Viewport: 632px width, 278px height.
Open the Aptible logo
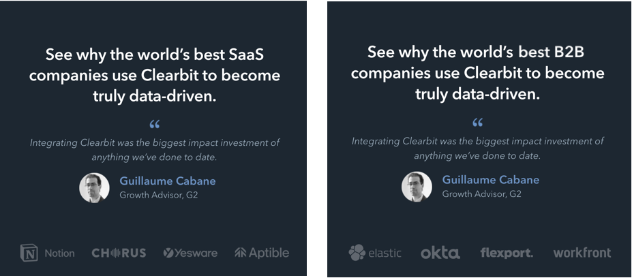pyautogui.click(x=262, y=253)
